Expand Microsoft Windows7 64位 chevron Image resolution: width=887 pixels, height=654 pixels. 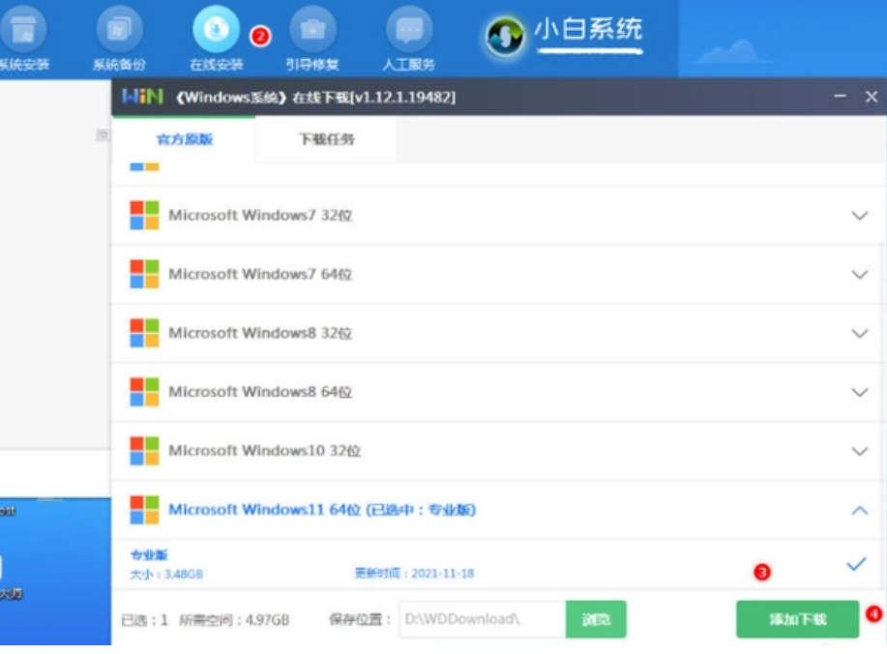860,275
